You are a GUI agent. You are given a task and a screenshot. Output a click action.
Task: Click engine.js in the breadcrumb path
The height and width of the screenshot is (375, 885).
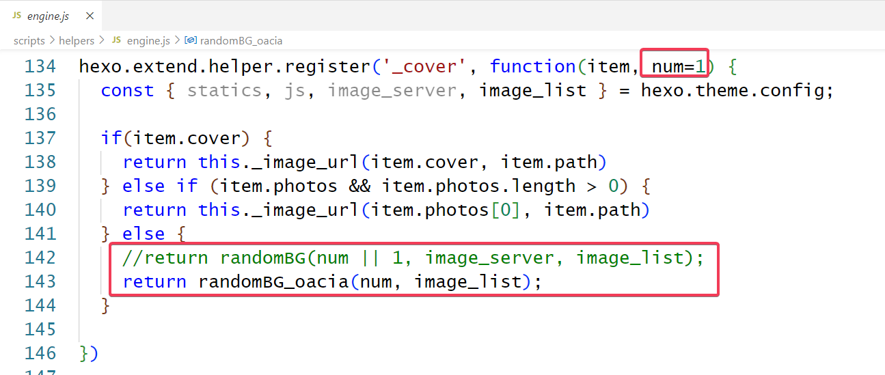tap(148, 41)
